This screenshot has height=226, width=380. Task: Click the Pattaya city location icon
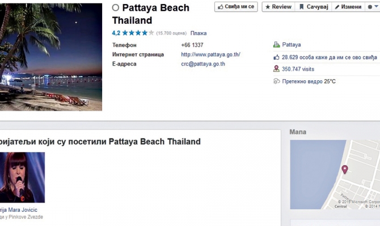pos(276,45)
